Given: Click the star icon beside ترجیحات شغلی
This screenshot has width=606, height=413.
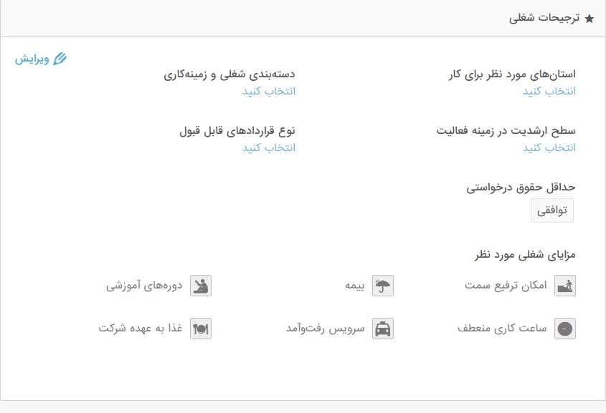Looking at the screenshot, I should (590, 19).
